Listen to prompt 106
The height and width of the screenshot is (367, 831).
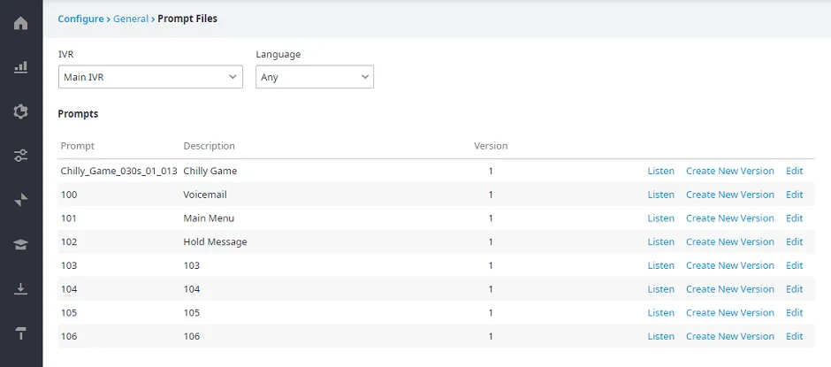click(661, 336)
